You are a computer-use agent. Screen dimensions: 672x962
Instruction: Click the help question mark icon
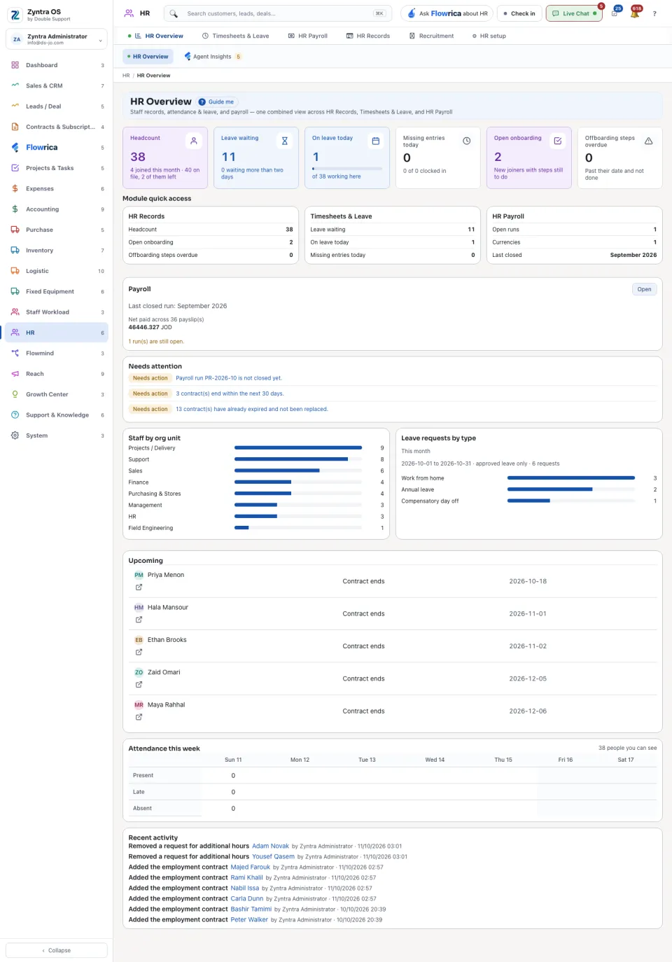point(654,13)
